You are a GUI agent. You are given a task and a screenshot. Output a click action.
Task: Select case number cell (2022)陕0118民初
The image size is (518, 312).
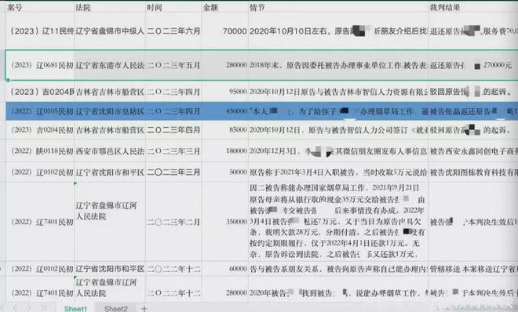pos(40,151)
